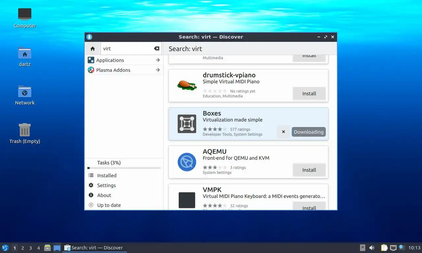Cancel the Boxes download

coord(284,132)
